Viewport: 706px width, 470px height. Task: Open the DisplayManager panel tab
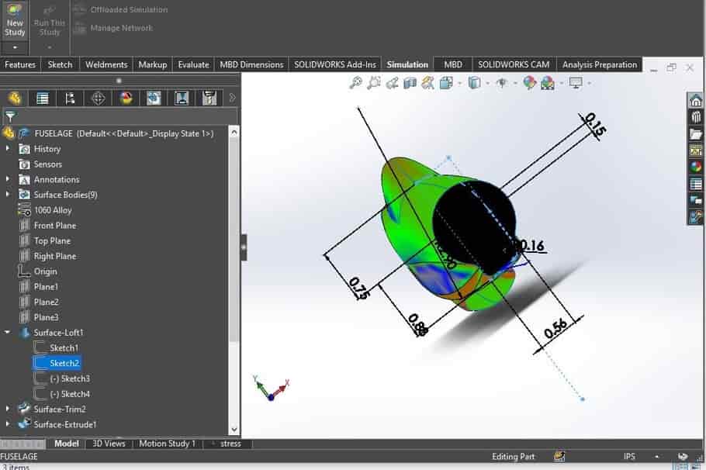(127, 98)
